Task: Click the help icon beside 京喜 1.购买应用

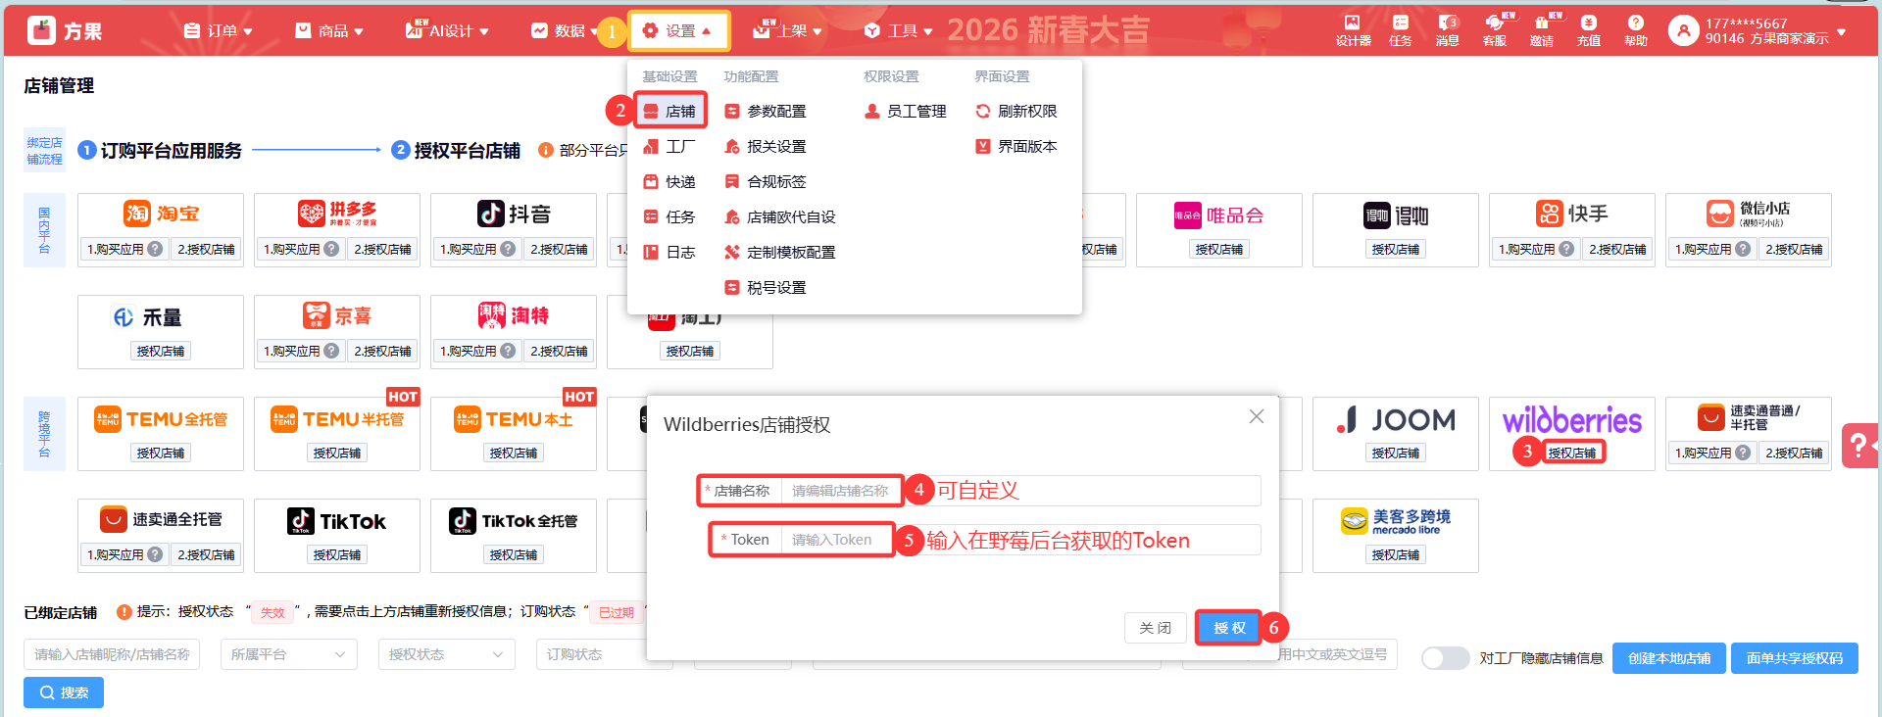Action: 331,351
